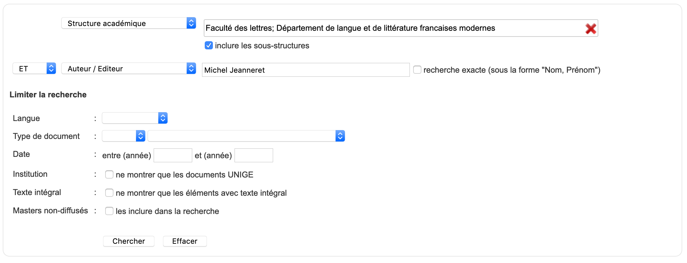Click the Michel Jeanneret author input field
Screen dimensions: 687x263
coord(306,70)
